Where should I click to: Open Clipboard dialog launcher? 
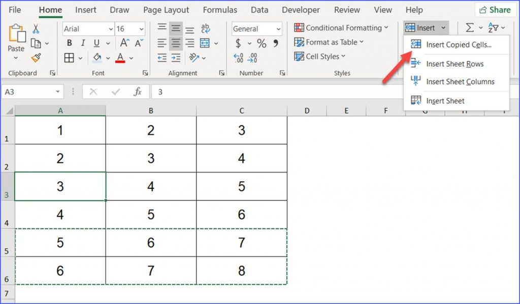52,73
